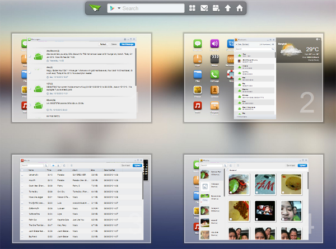
Task: Open the Music note icon on desktop 2
Action: (x=198, y=106)
